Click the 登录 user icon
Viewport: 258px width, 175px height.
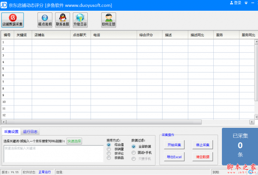(x=236, y=3)
